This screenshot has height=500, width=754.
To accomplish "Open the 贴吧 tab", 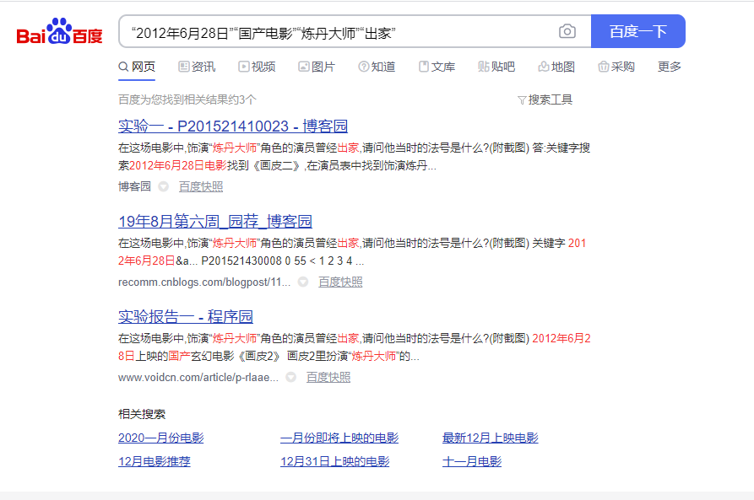I will 496,67.
